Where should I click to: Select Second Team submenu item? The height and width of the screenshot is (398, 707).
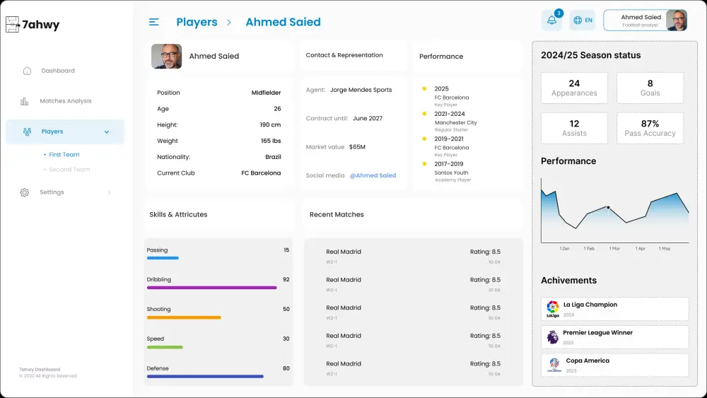click(x=69, y=170)
